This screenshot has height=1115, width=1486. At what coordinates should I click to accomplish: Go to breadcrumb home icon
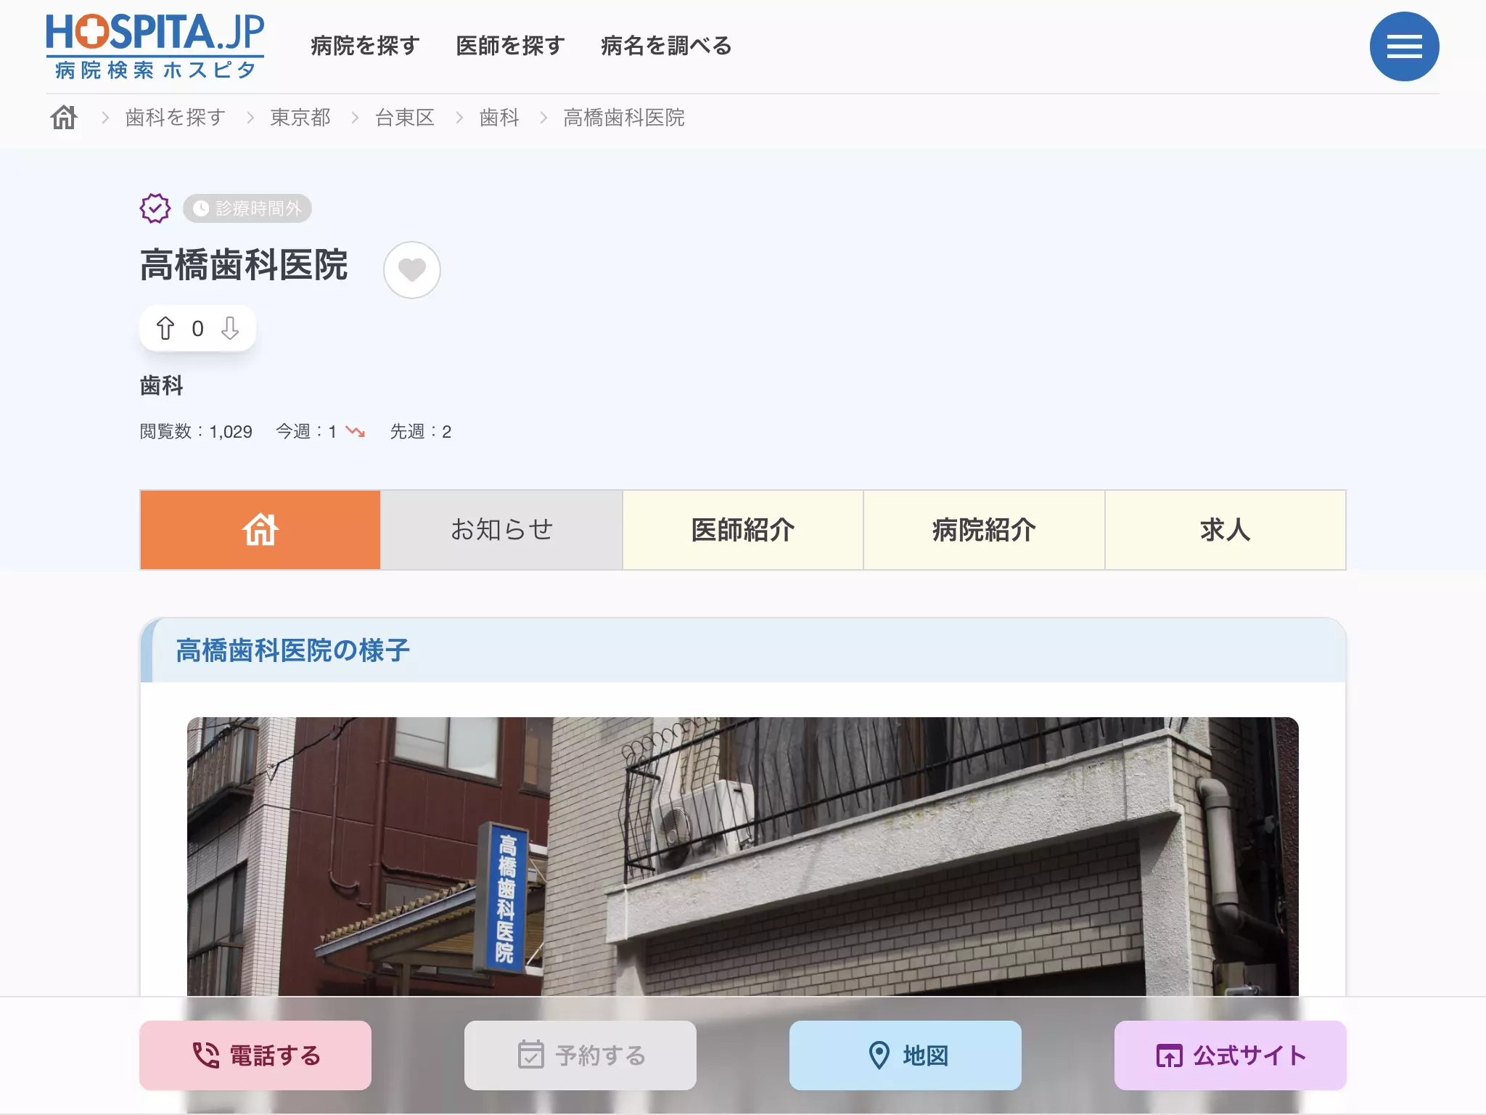tap(64, 118)
